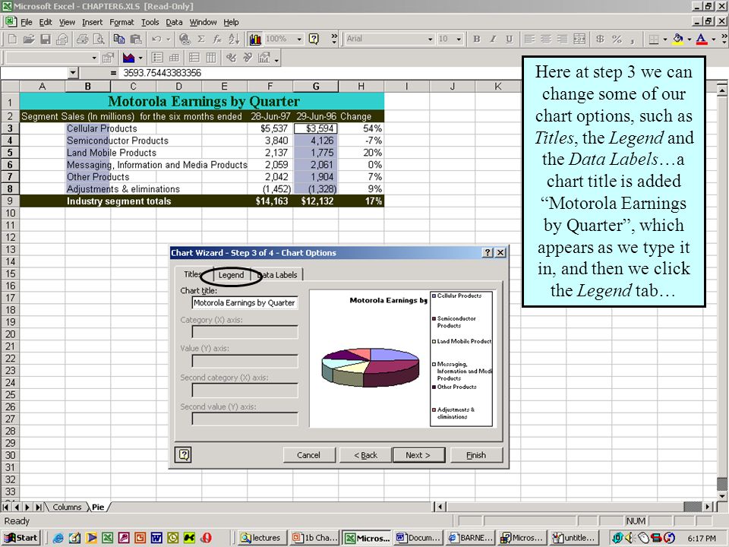Screen dimensions: 729x547
Task: Click the Office Assistant help icon in toolbar
Action: coord(314,39)
